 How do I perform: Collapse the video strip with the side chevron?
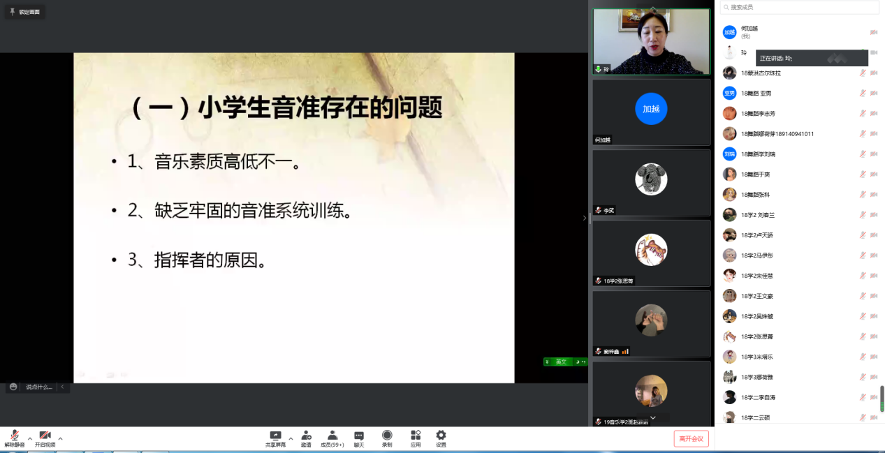tap(585, 218)
